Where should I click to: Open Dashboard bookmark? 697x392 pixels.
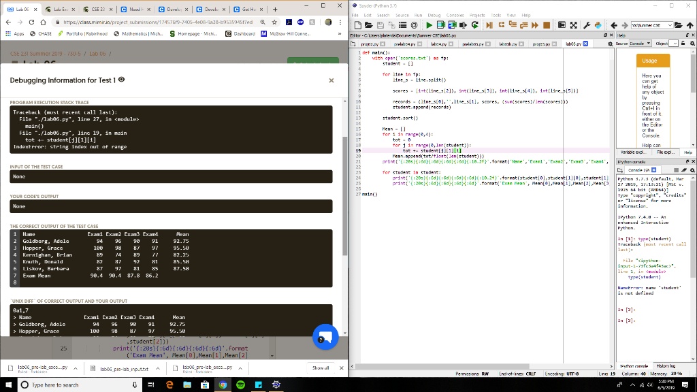point(240,33)
